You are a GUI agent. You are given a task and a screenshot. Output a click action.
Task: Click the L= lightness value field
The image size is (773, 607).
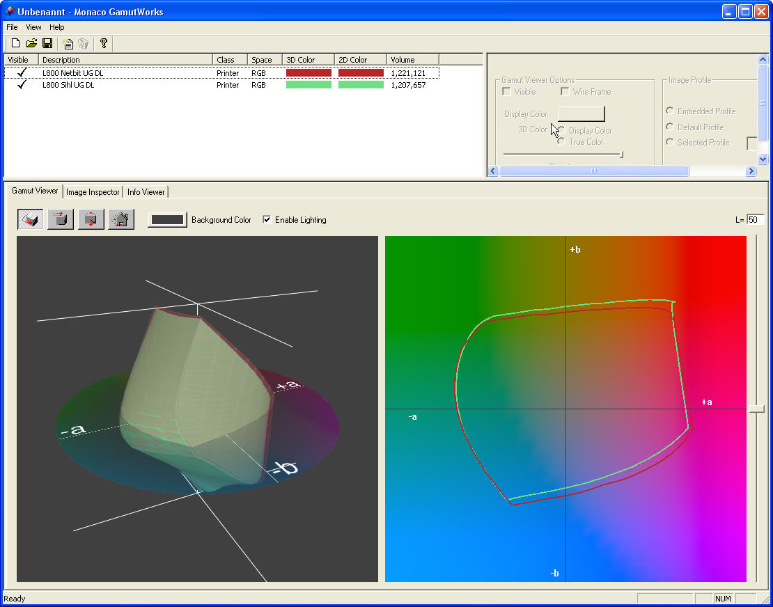click(x=755, y=220)
